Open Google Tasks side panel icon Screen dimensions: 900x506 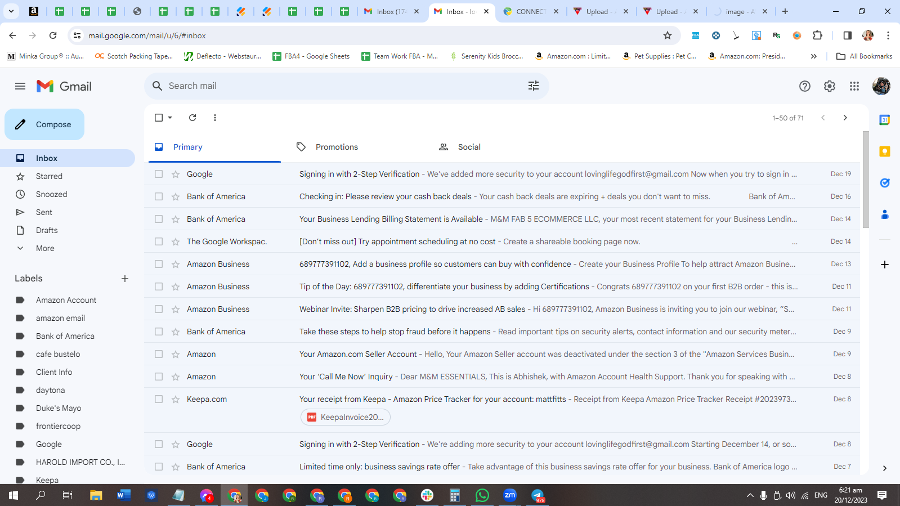point(885,183)
